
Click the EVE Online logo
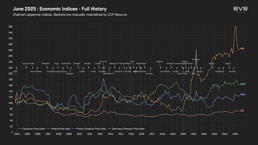(240, 10)
